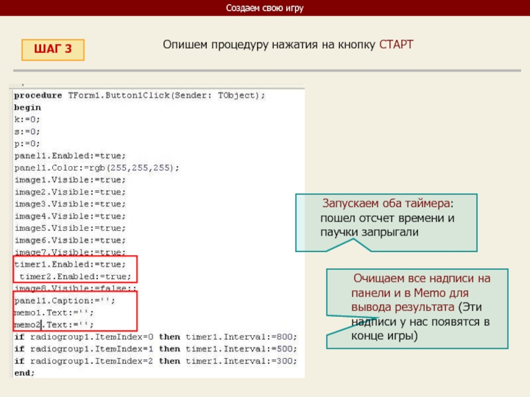Click the code line p:=0;
This screenshot has height=397, width=530.
pyautogui.click(x=27, y=144)
